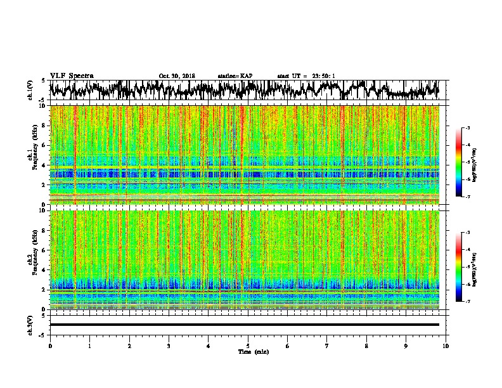Screen dimensions: 502x388
Task: Click the log(PSD) label beside ch.1 colorbar
Action: coord(475,165)
